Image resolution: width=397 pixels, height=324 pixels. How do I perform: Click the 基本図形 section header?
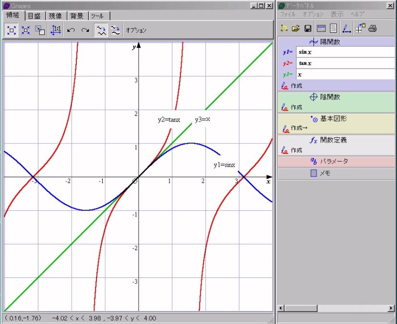[336, 119]
